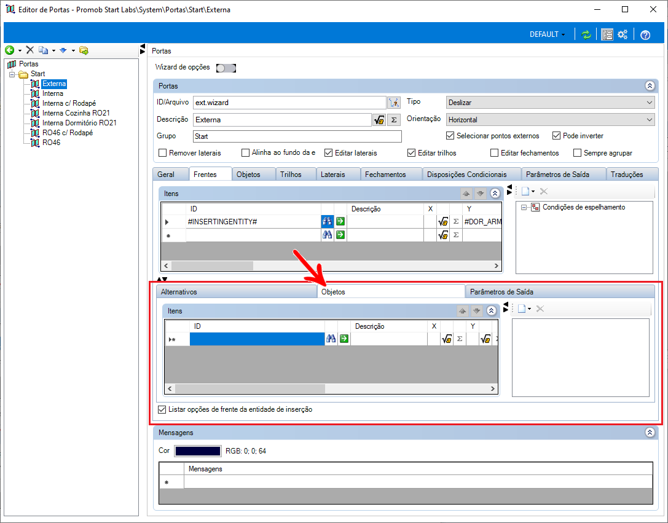Screen dimensions: 668x523
Task: Click the Grupo input field containing Start
Action: click(297, 136)
